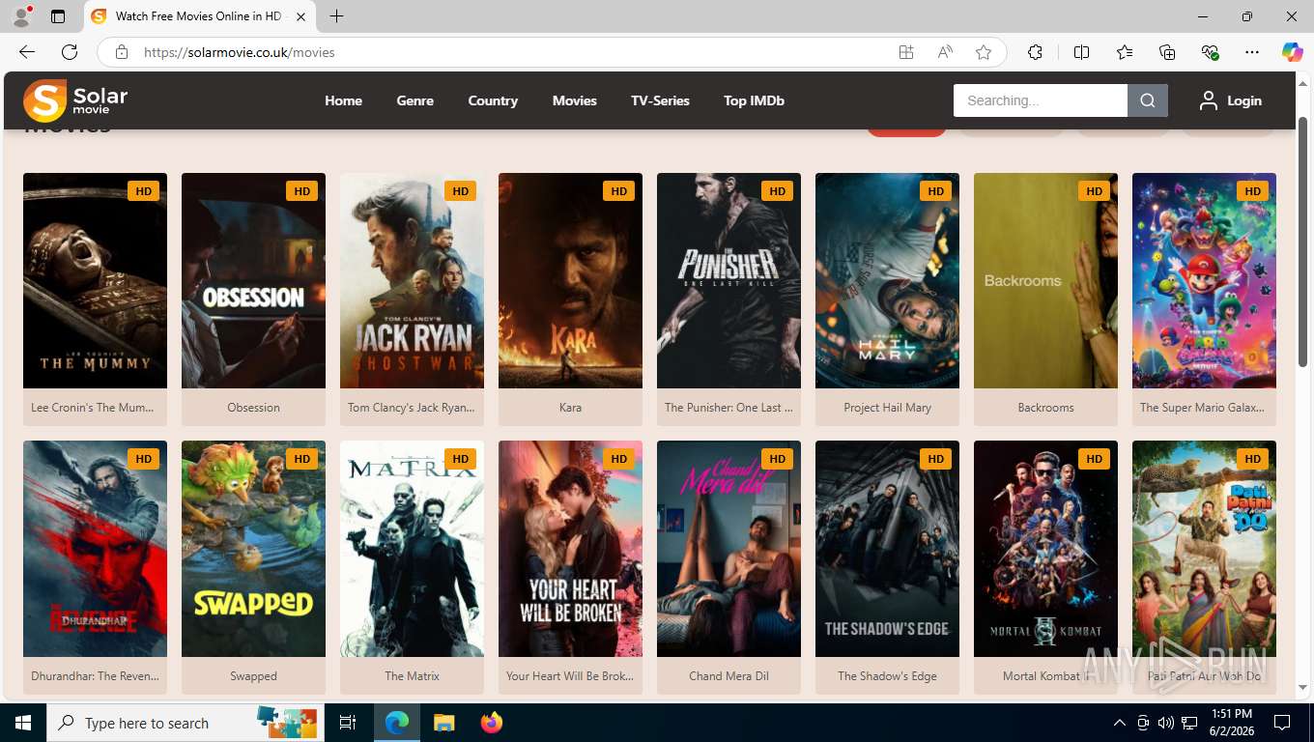1314x742 pixels.
Task: Open Your Heart Will Be Broken poster
Action: (570, 549)
